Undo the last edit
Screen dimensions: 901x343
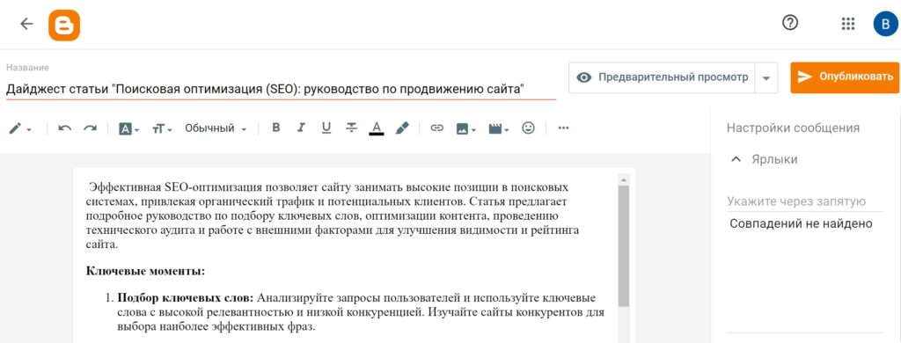(x=64, y=128)
